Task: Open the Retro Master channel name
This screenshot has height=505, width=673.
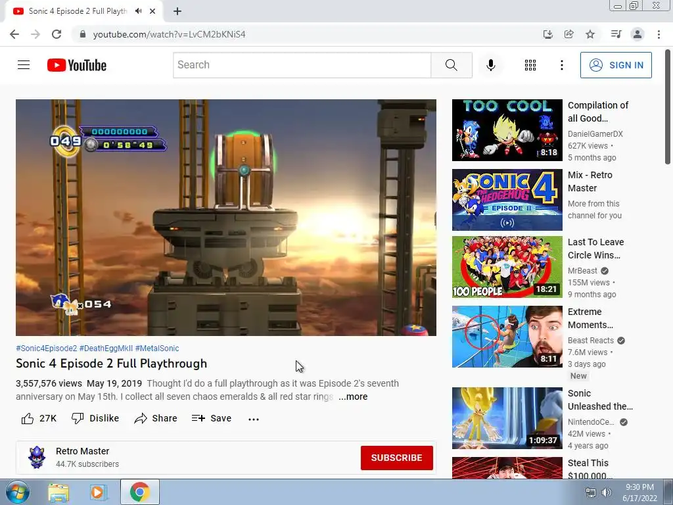Action: (x=82, y=451)
